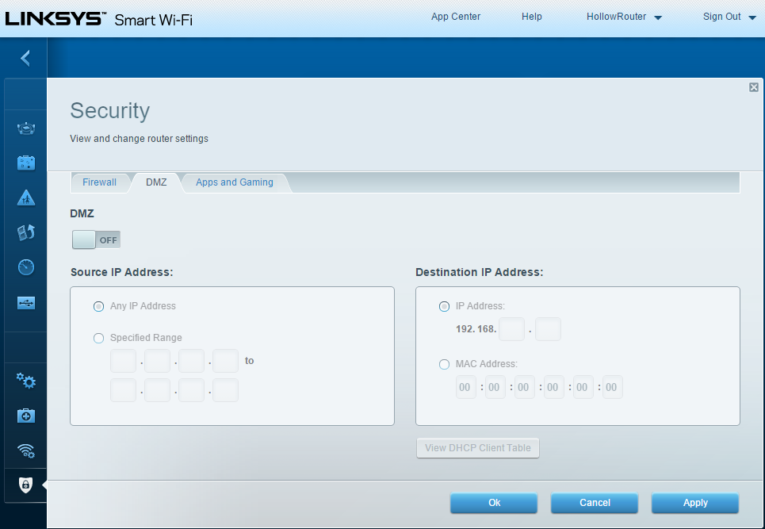Expand the HollowRouter dropdown menu
This screenshot has width=765, height=529.
click(624, 17)
